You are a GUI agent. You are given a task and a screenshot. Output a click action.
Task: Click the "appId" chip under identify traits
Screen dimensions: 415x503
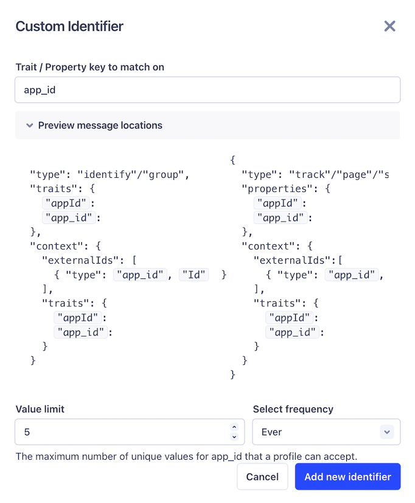tap(65, 203)
